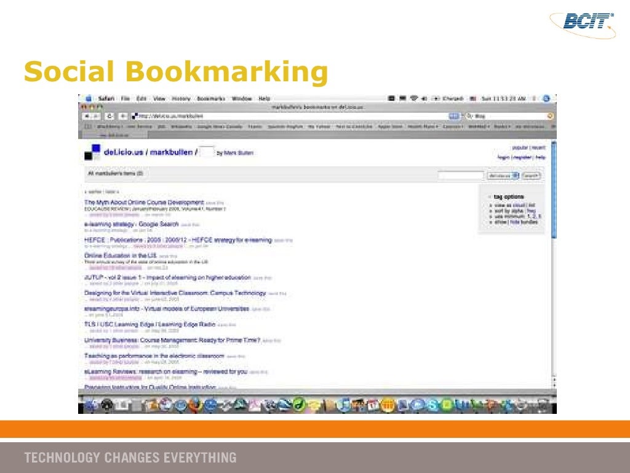Click the RSS button in address bar
630x473 pixels.
tap(453, 116)
